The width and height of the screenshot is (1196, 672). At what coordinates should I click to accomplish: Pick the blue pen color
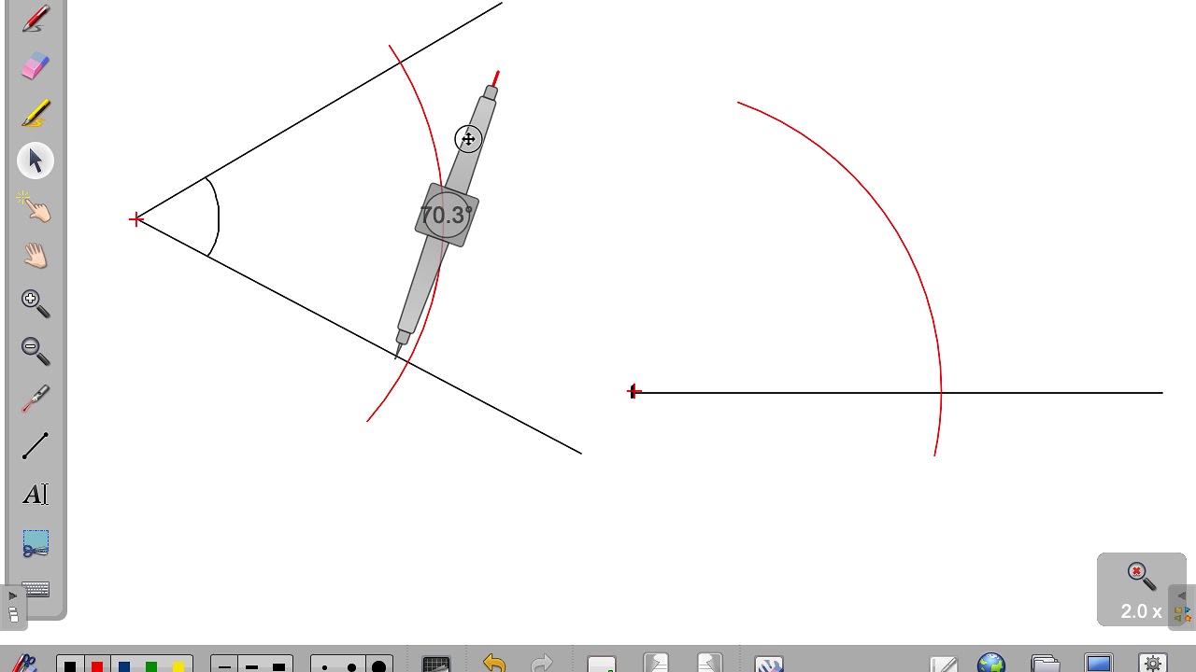pos(124,665)
